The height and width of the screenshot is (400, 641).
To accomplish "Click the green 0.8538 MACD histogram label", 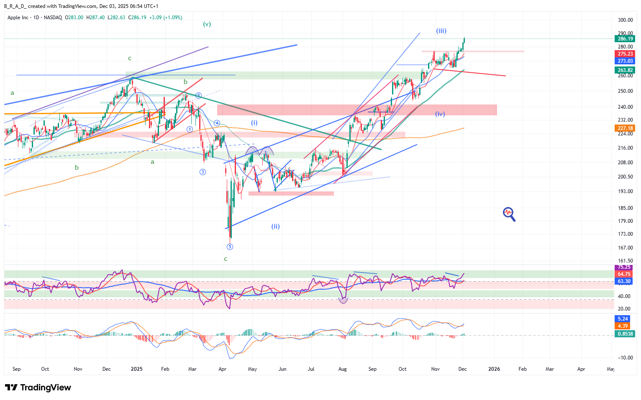I will 625,334.
